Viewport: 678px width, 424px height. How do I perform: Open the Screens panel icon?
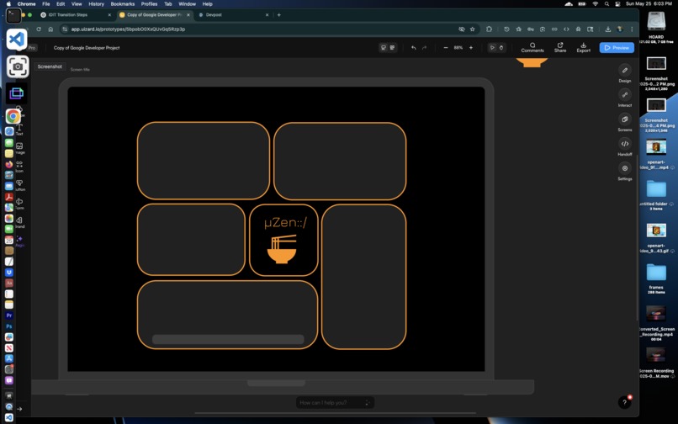pos(625,119)
